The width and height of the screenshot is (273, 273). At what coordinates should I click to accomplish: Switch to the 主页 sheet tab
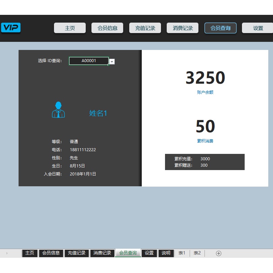30,253
